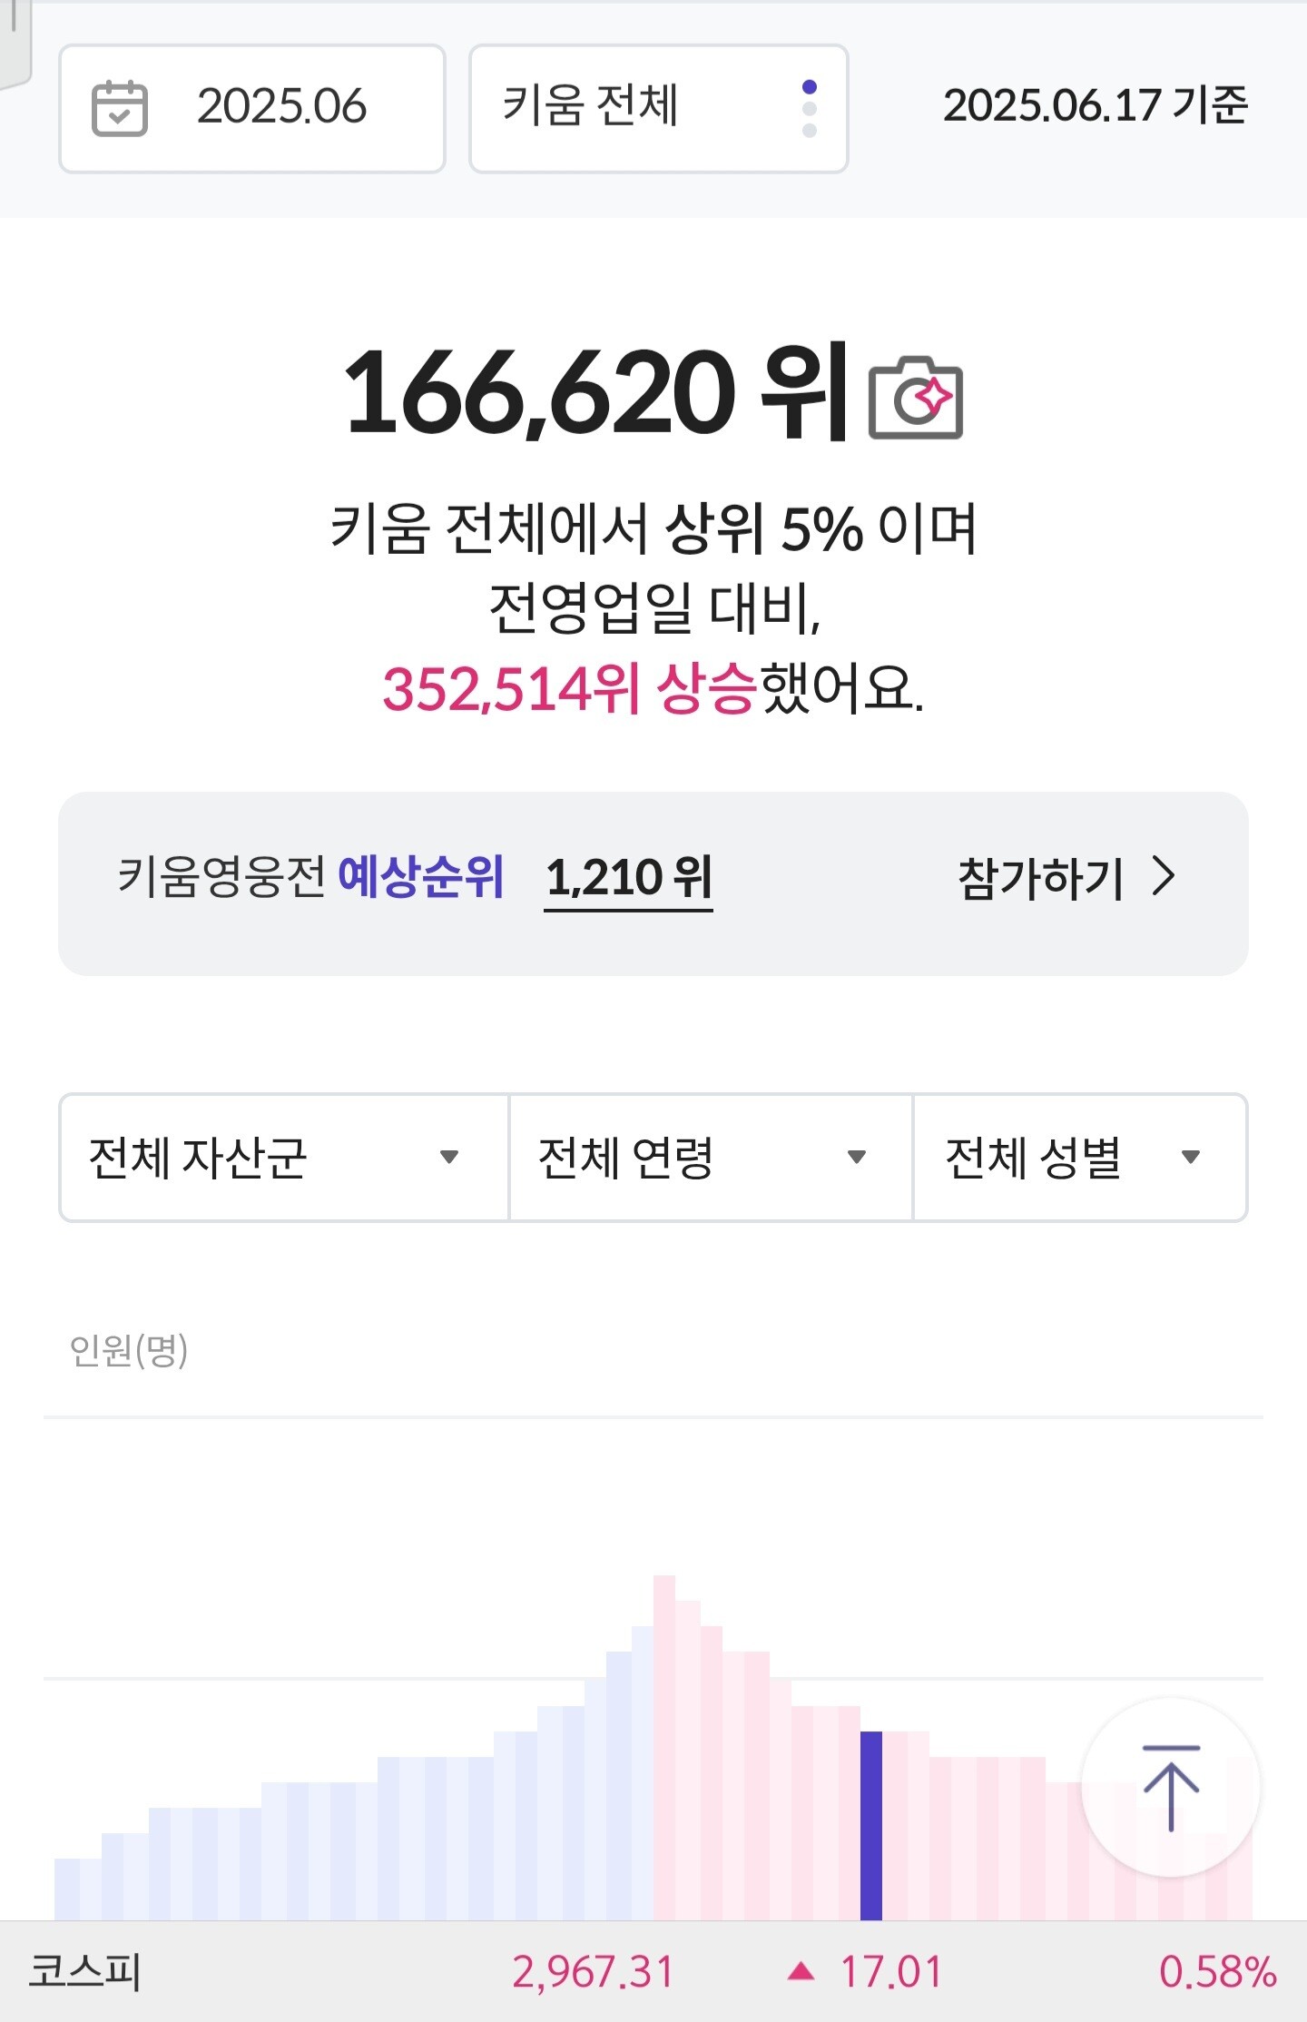Select the highlighted dark purple histogram bar

pos(871,1825)
